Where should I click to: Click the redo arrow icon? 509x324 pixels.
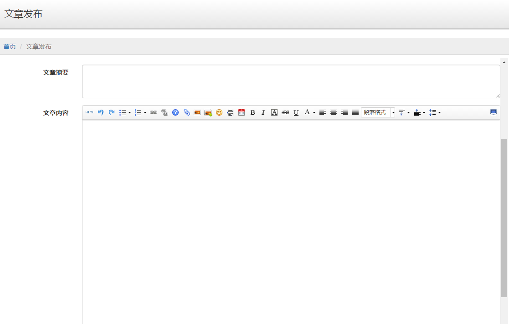(112, 112)
